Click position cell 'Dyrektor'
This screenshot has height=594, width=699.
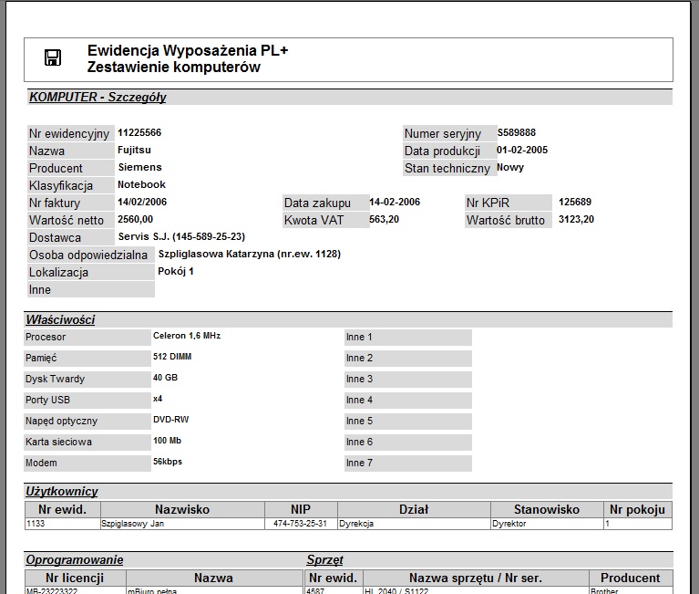click(547, 524)
